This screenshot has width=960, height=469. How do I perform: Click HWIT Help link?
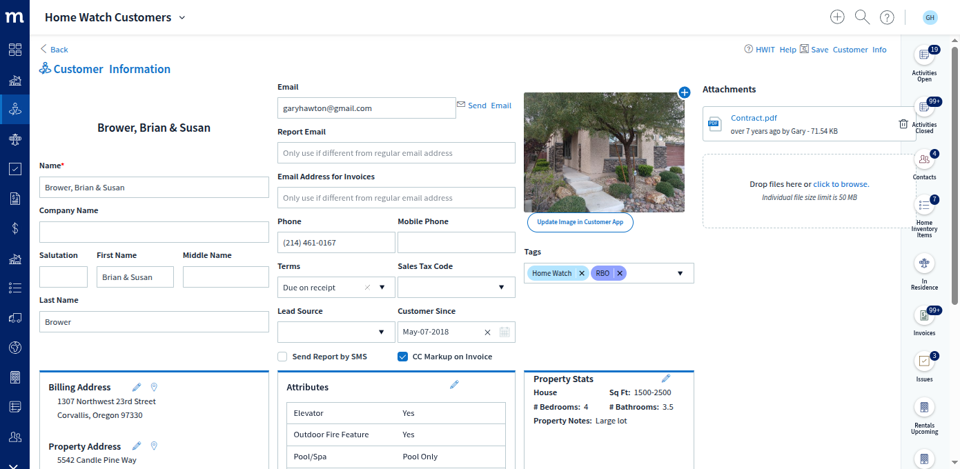pyautogui.click(x=770, y=50)
